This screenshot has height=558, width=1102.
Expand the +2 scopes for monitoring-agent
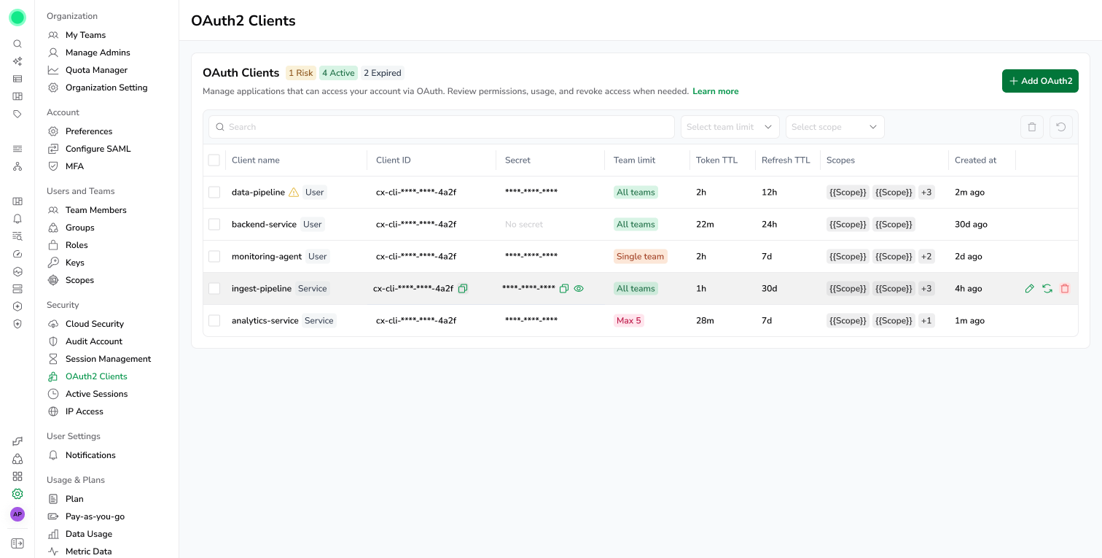(926, 257)
